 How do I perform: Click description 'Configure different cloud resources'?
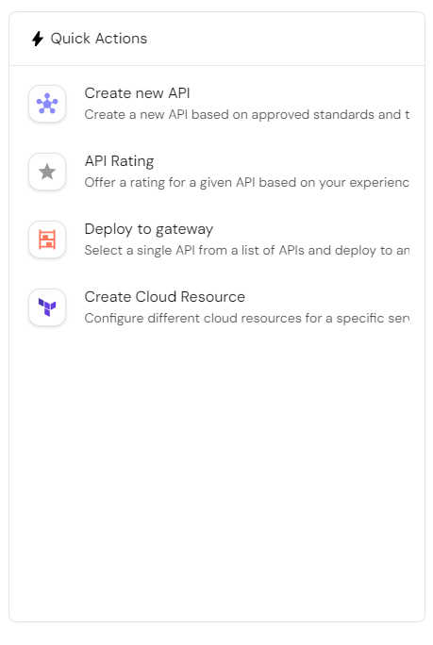tap(192, 318)
